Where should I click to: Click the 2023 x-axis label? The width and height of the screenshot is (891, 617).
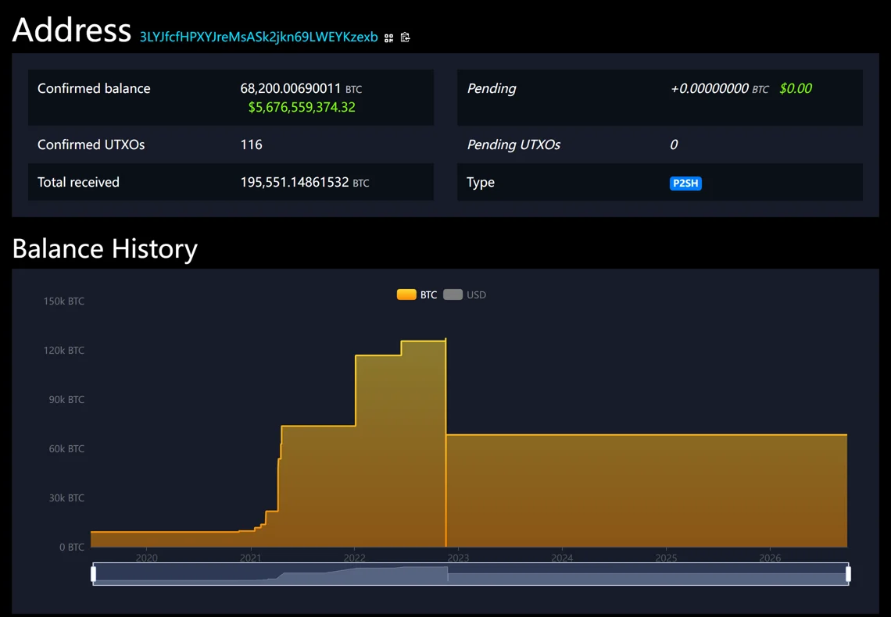458,558
